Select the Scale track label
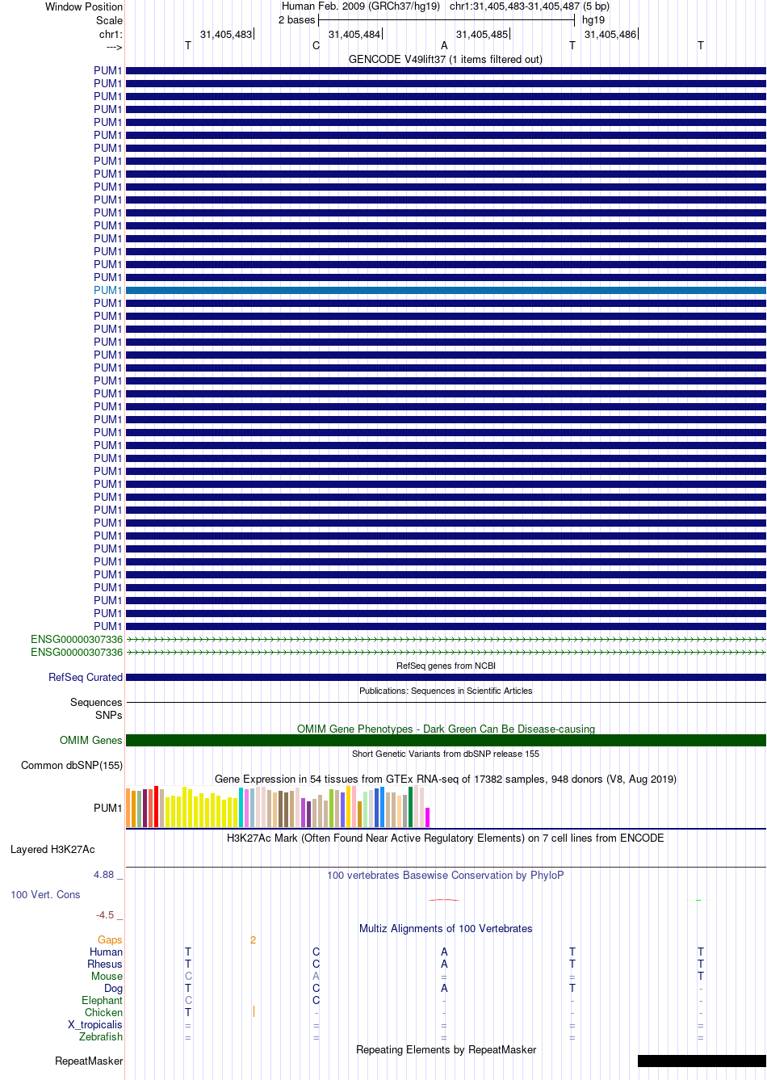Viewport: 767px width, 1080px height. [109, 20]
